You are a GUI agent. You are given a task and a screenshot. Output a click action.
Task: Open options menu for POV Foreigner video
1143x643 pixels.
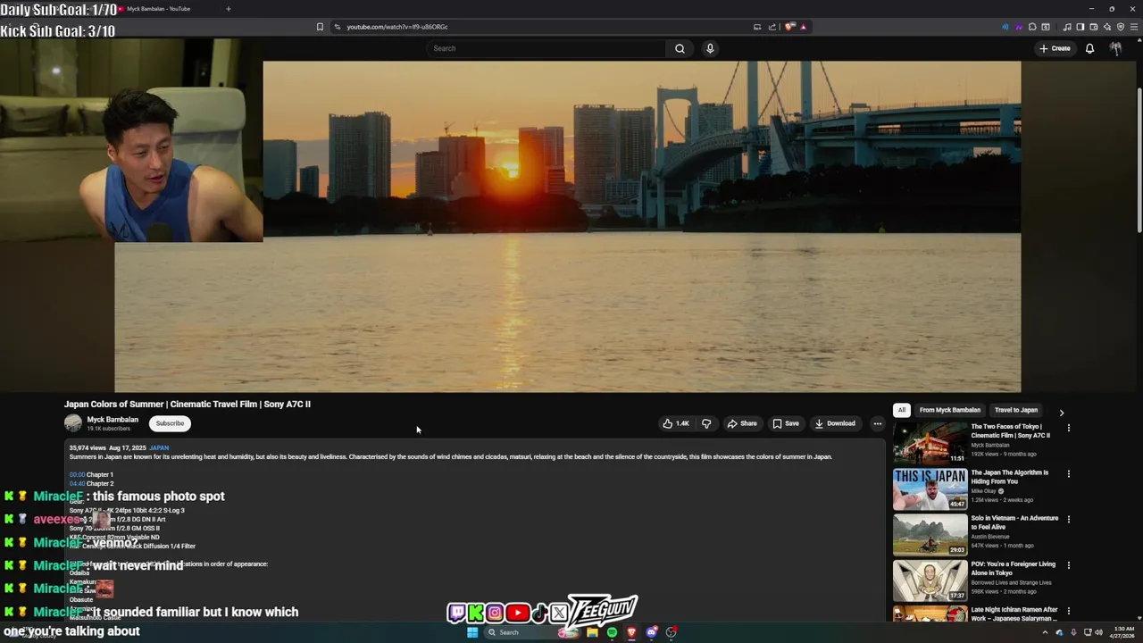click(x=1068, y=564)
